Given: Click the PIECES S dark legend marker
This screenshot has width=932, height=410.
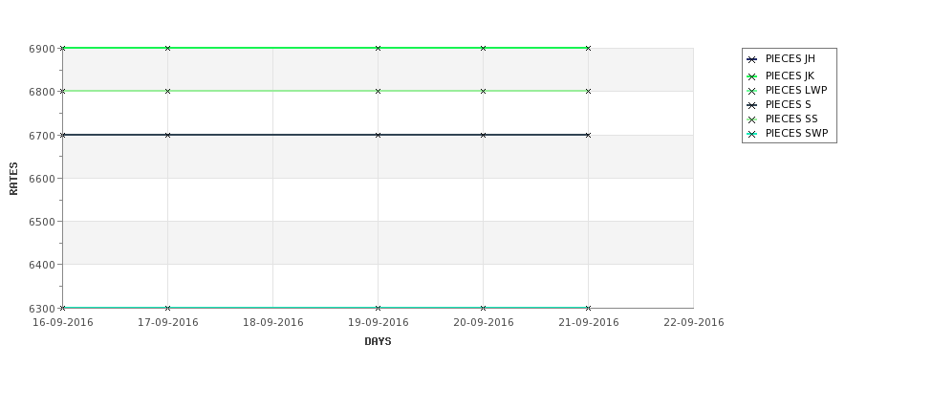Looking at the screenshot, I should click(x=752, y=105).
